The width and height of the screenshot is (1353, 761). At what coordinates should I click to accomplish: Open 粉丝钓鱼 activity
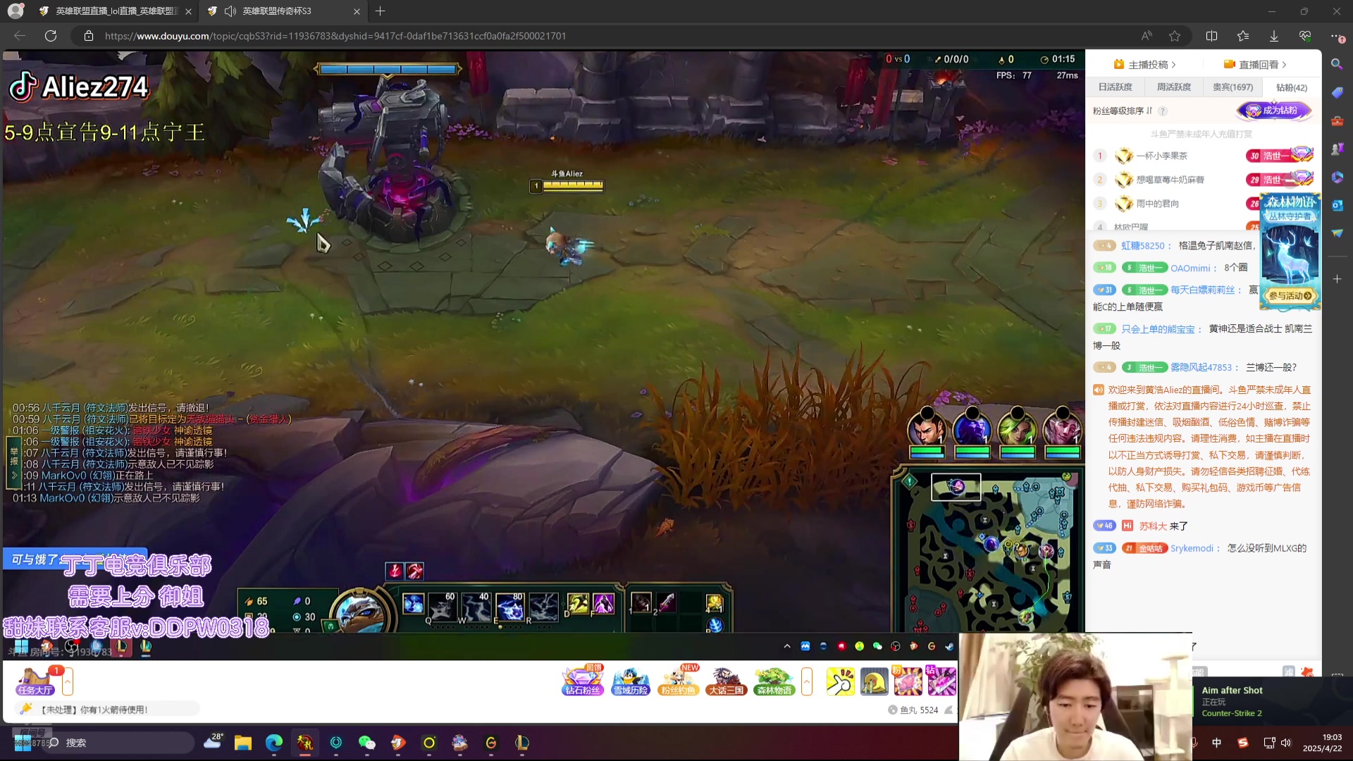point(678,681)
